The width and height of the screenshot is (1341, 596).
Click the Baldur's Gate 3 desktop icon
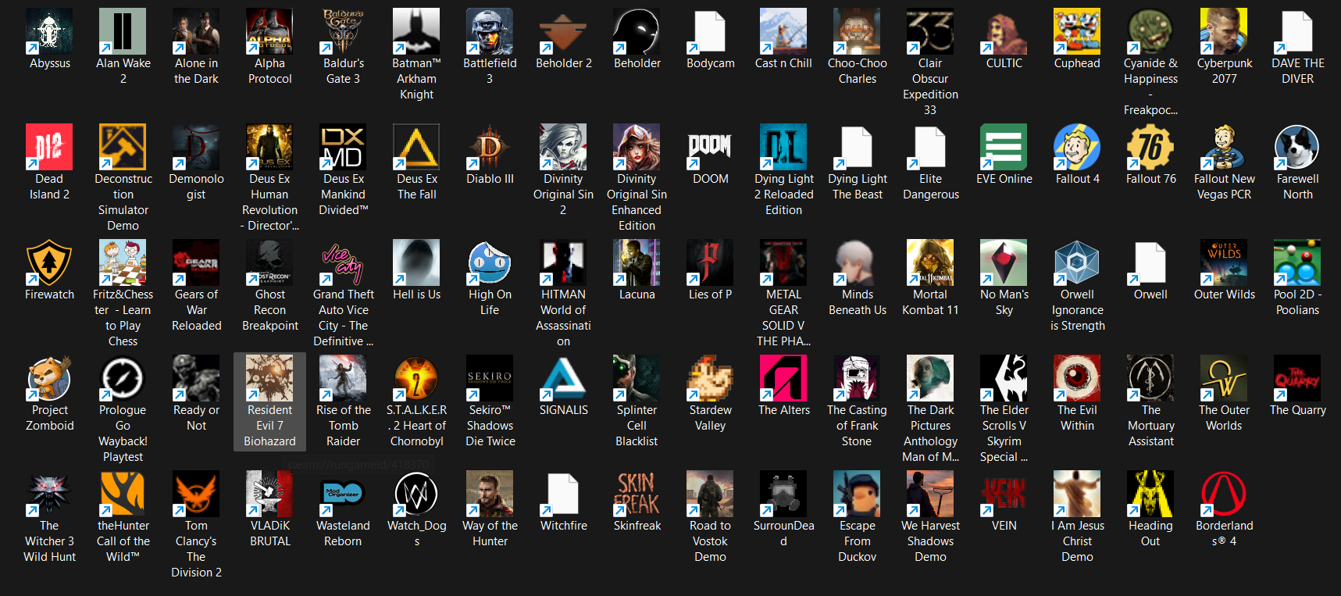pyautogui.click(x=343, y=32)
